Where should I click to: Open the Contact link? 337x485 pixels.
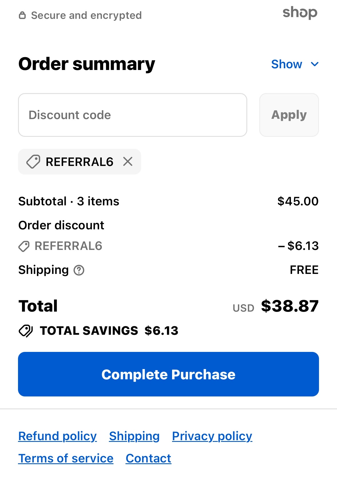[x=148, y=458]
